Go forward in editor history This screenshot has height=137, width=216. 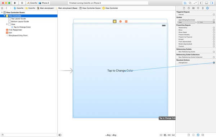click(x=10, y=8)
